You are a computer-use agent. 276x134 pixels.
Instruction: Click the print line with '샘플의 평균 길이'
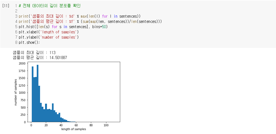pyautogui.click(x=90, y=22)
